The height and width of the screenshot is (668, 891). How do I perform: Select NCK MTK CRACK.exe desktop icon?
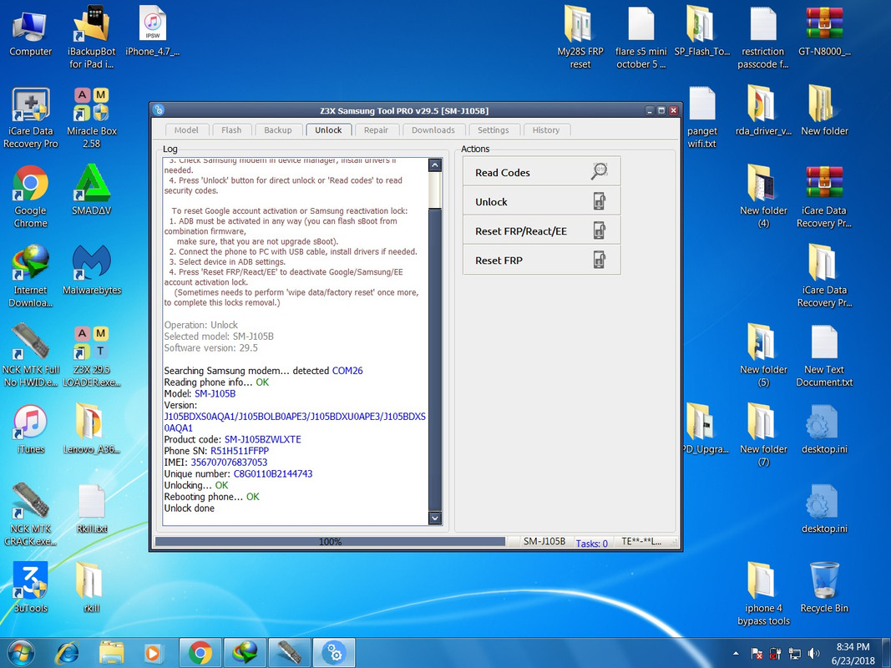(x=31, y=514)
